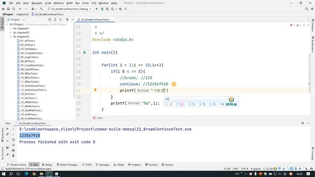Click the greyed-out Stop toolbar icon
Screen dimensions: 315x177
126,9
